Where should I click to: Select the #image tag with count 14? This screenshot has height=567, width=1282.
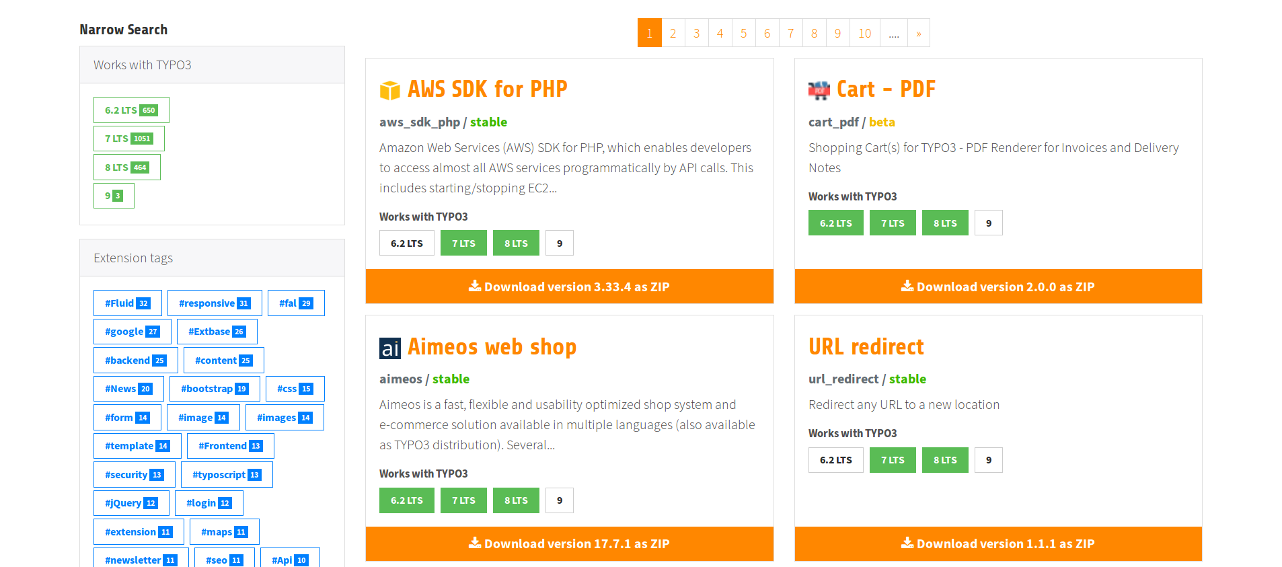click(203, 418)
